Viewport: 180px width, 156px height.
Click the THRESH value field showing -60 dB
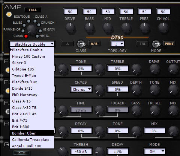(81, 151)
